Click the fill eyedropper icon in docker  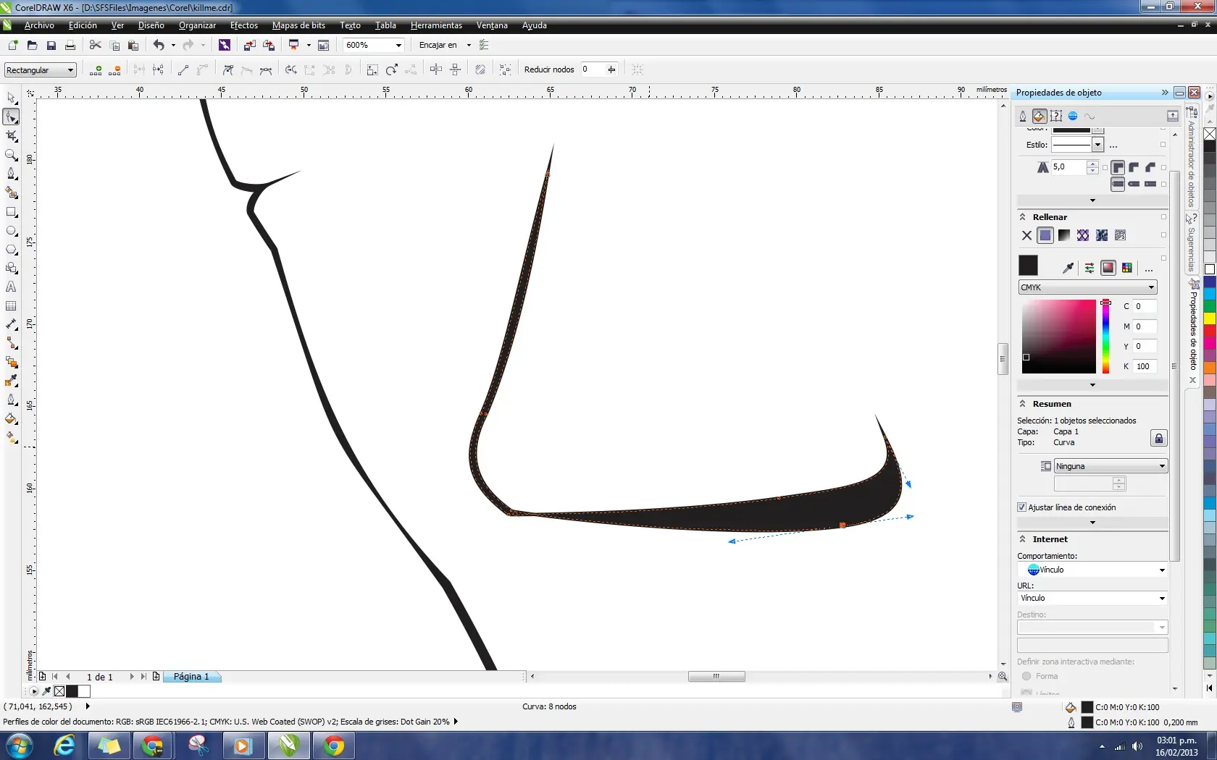tap(1068, 268)
